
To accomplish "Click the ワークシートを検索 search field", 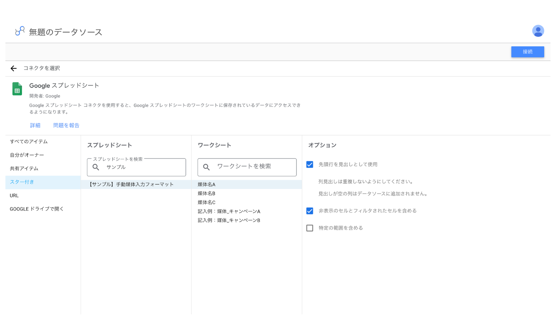I will pyautogui.click(x=247, y=167).
